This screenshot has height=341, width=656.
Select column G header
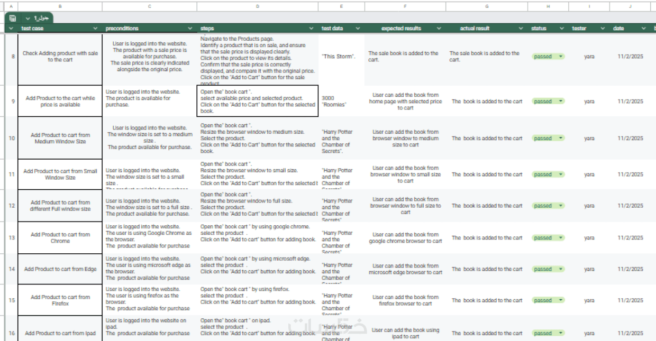tap(487, 6)
